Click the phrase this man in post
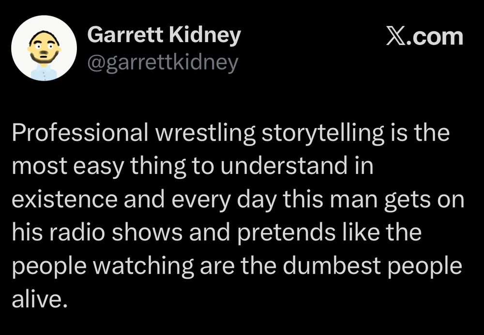This screenshot has width=484, height=335. pos(329,199)
